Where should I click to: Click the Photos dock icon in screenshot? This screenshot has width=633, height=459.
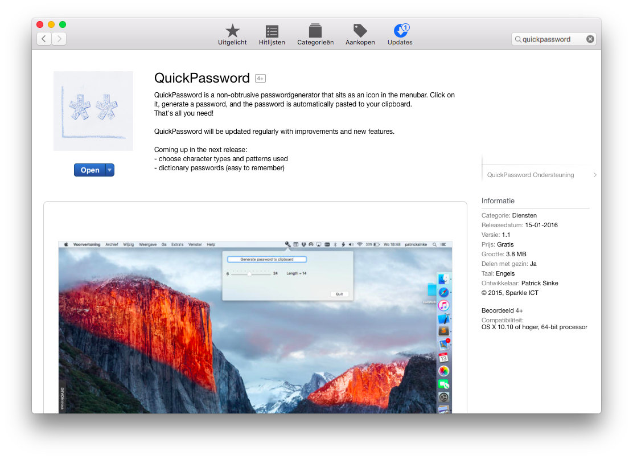(443, 371)
